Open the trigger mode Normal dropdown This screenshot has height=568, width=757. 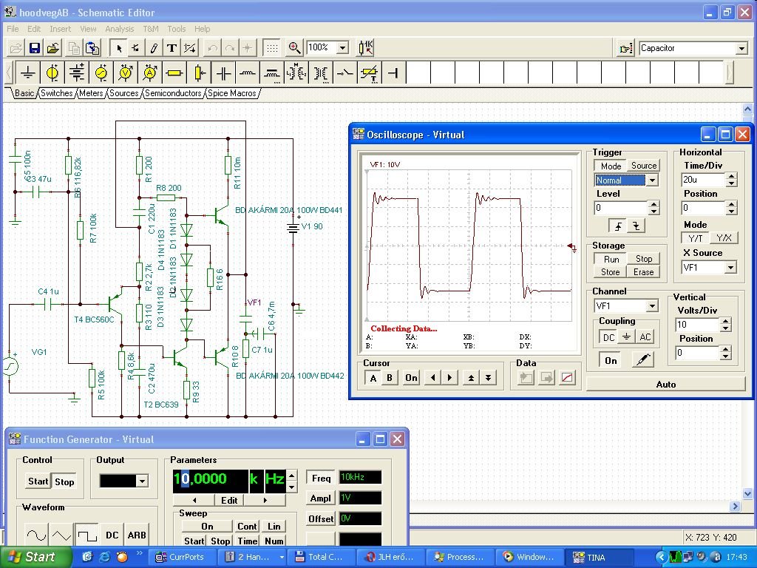[x=651, y=180]
